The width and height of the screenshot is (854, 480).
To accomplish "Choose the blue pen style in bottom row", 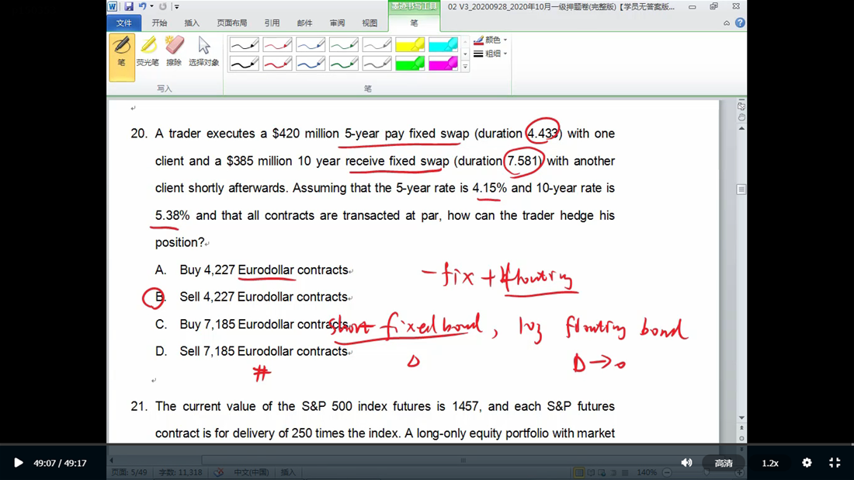I will coord(311,64).
